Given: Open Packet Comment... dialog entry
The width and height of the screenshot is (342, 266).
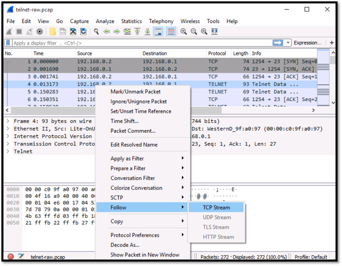Looking at the screenshot, I should pos(133,131).
